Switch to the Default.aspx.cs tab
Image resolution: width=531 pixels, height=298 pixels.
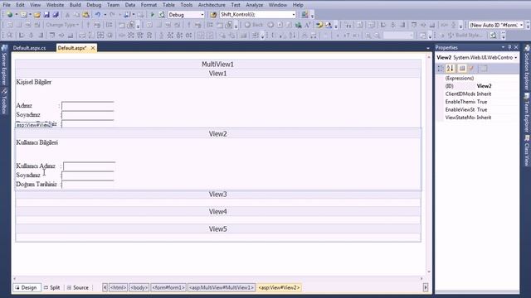coord(30,48)
